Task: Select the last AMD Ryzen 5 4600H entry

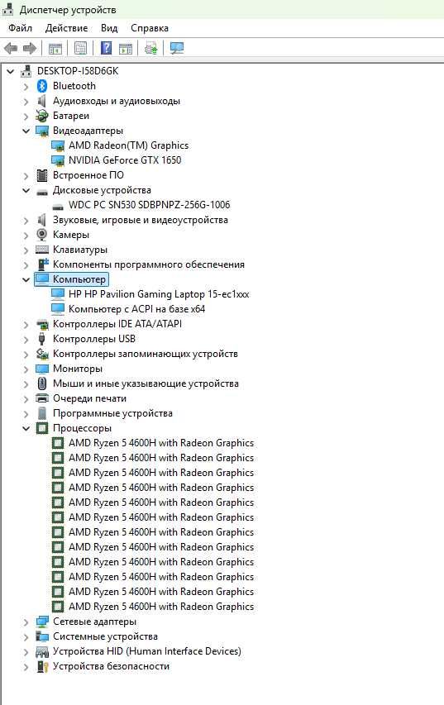Action: tap(161, 607)
